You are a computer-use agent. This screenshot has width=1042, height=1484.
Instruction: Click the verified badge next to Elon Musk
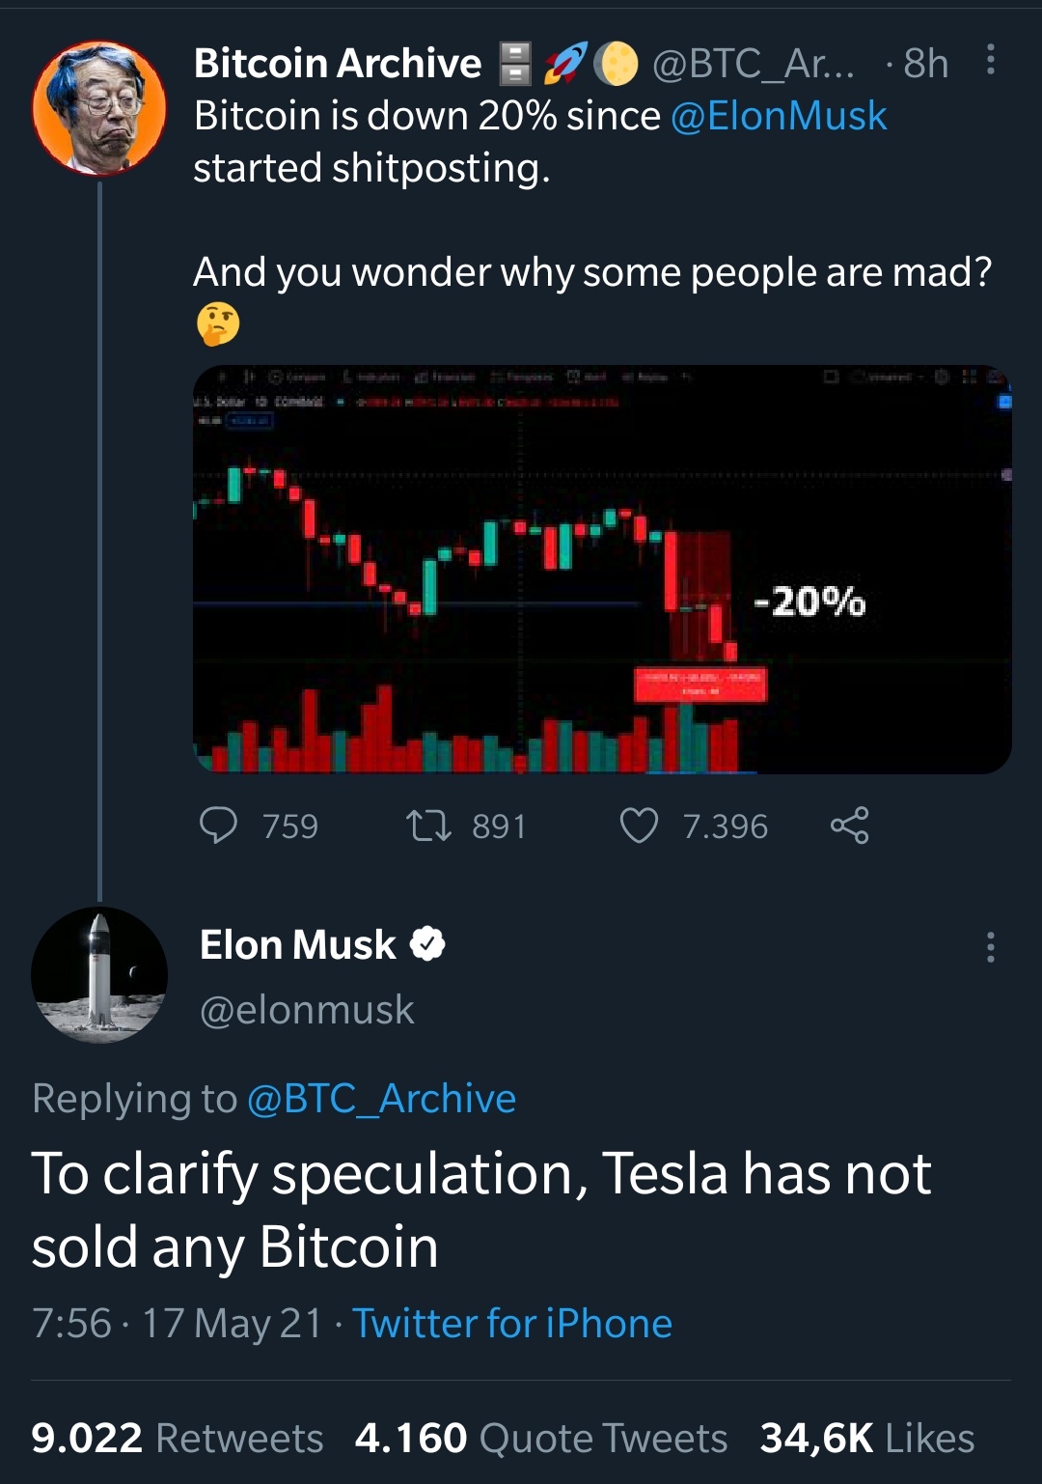[427, 944]
